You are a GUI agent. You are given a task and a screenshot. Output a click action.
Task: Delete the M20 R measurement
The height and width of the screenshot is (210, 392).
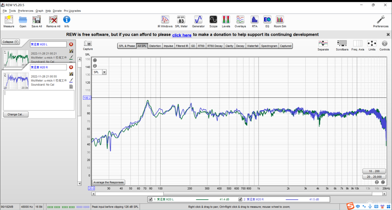pos(71,67)
